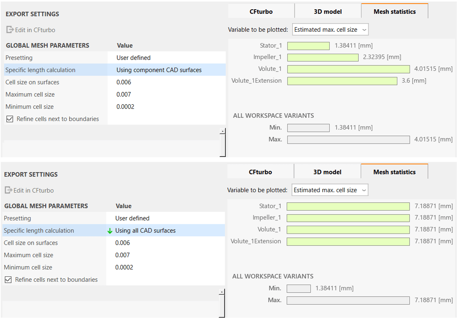Click the Edit in CFturbo icon, upper panel

tap(10, 30)
